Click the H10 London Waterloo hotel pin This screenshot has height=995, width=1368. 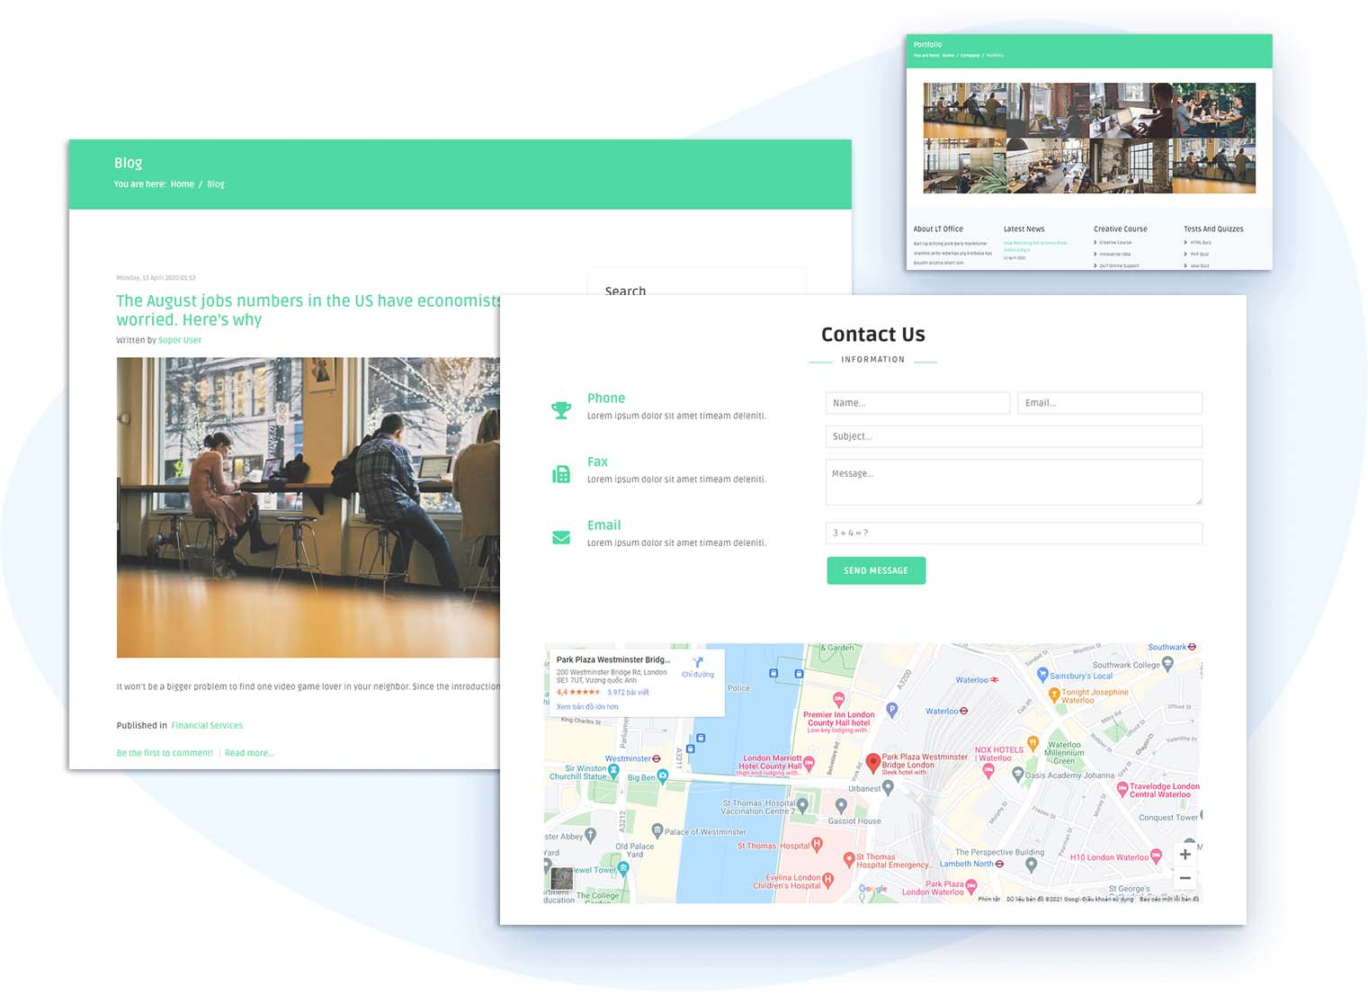1156,857
